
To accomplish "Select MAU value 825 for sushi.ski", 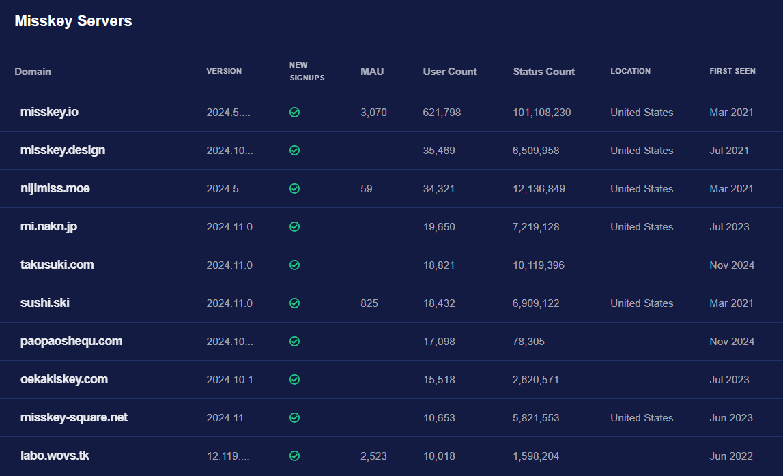I will click(x=369, y=303).
